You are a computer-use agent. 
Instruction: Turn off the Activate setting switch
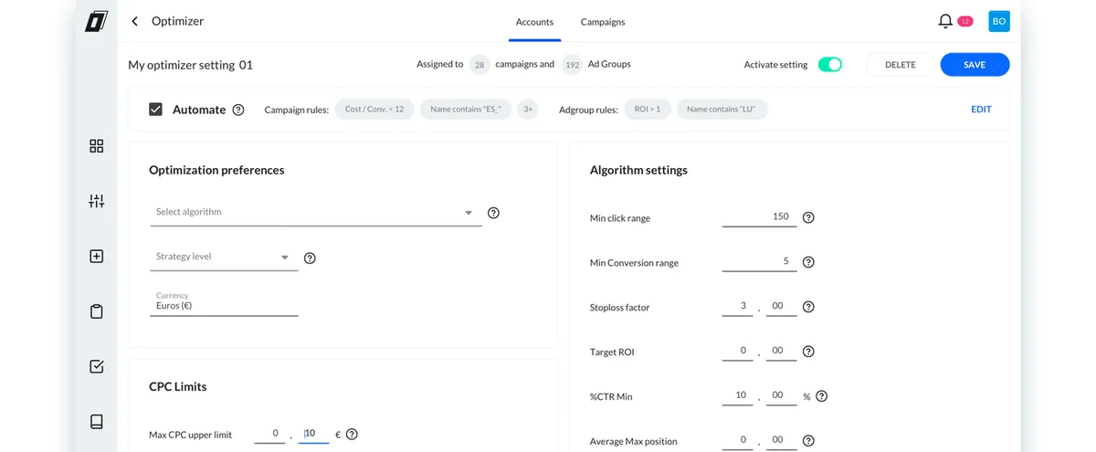pos(829,65)
